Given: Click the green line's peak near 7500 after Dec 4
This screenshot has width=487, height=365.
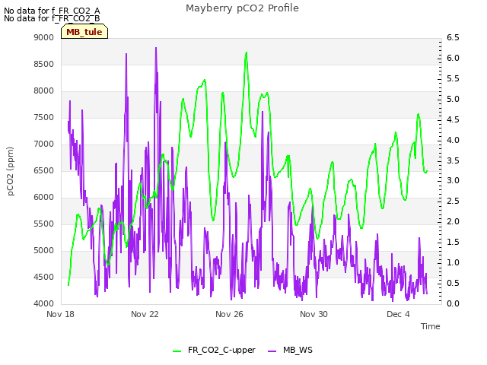Looking at the screenshot, I should pyautogui.click(x=419, y=114).
